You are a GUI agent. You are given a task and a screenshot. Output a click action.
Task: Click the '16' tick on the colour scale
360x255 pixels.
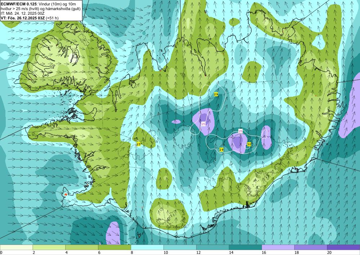[x=264, y=252]
